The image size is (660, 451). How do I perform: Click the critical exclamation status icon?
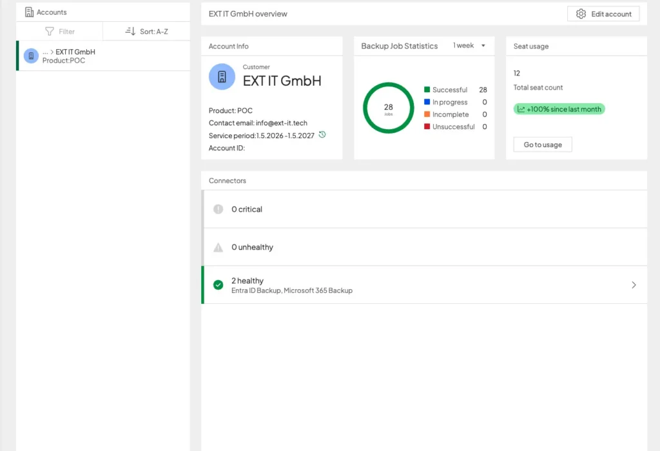pos(218,209)
